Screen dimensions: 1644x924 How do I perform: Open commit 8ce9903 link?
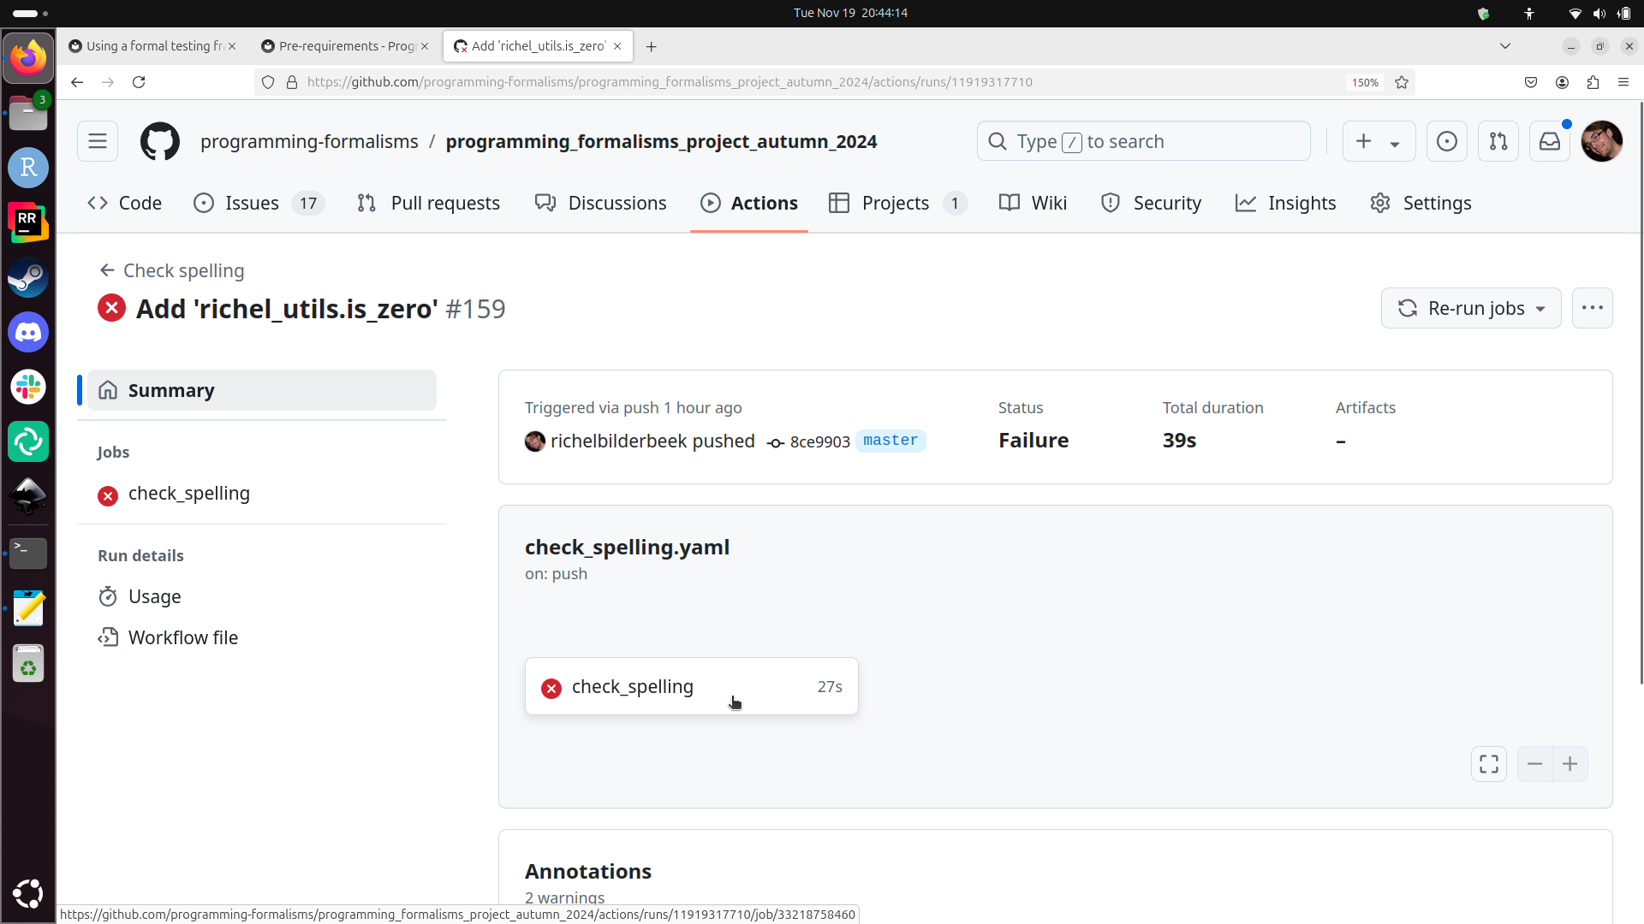[x=819, y=441]
